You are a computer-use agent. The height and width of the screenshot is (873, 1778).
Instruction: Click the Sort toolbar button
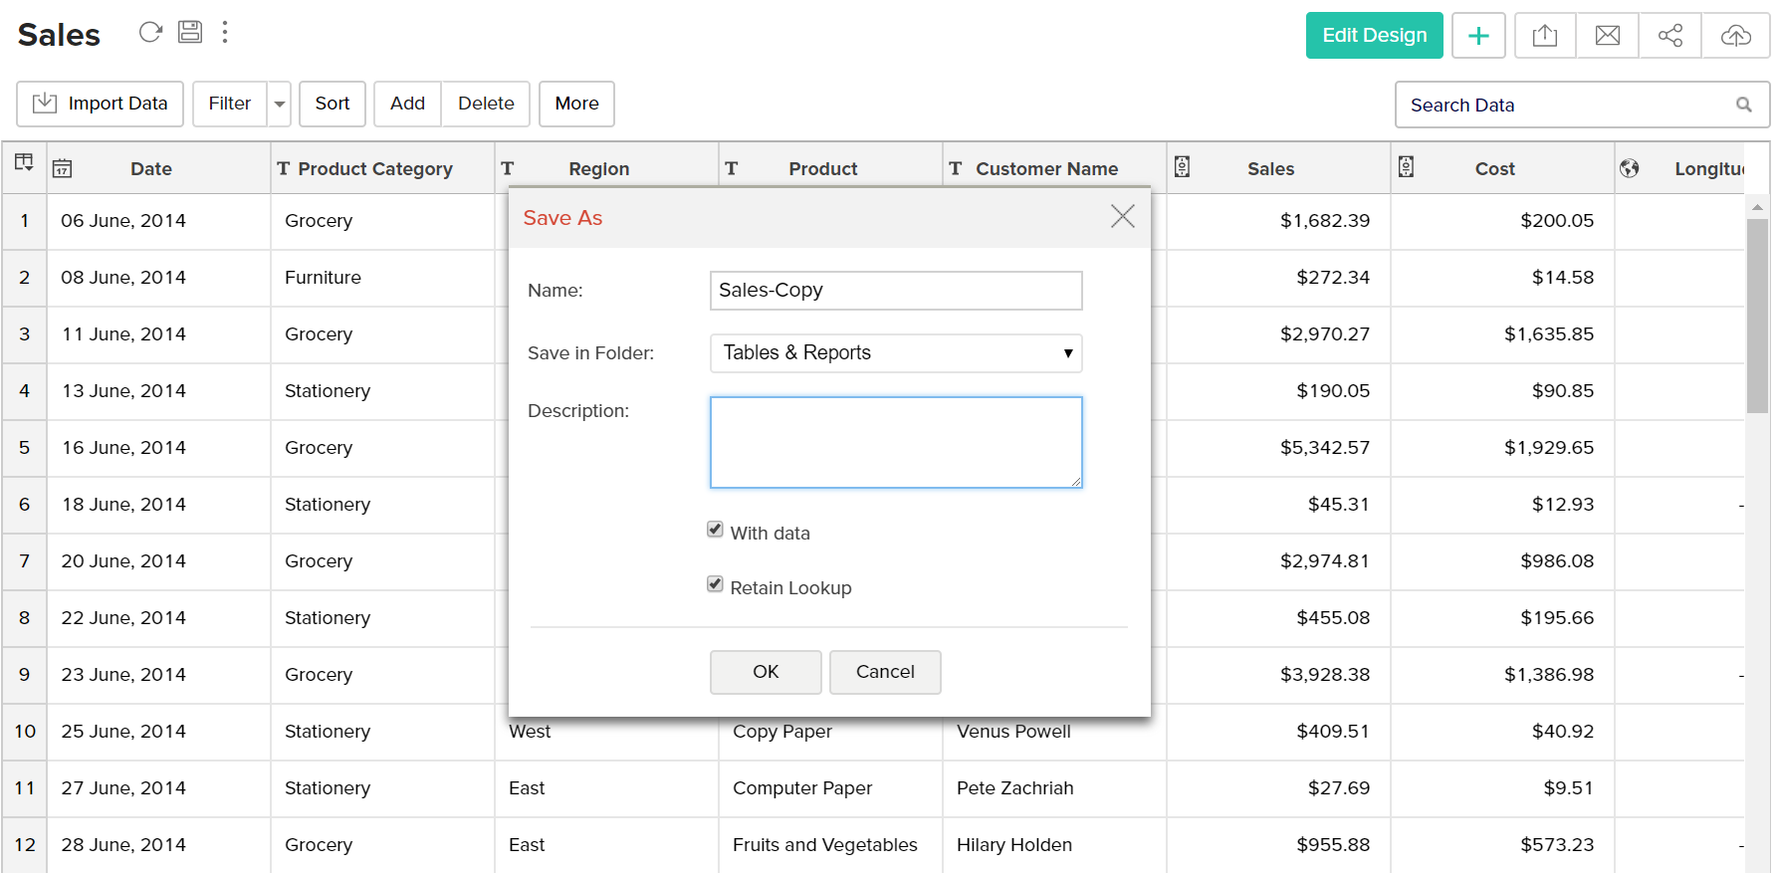click(x=333, y=105)
